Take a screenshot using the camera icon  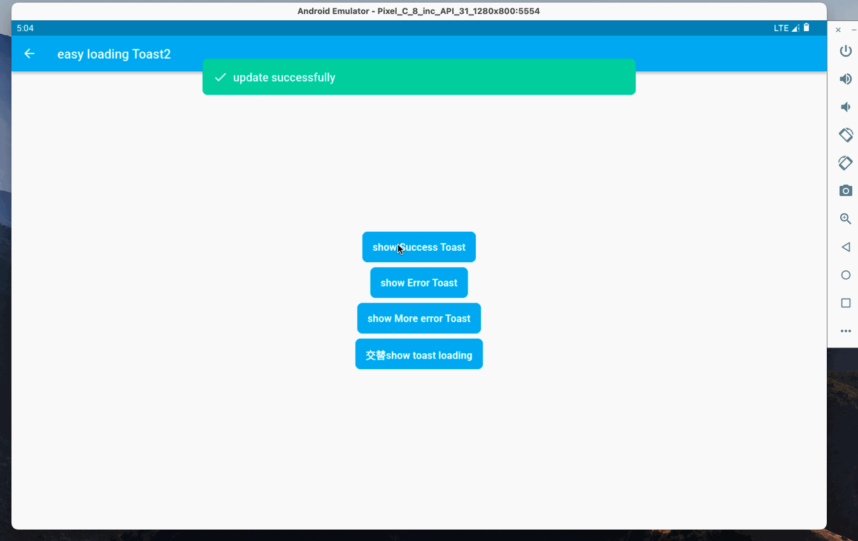pos(845,190)
